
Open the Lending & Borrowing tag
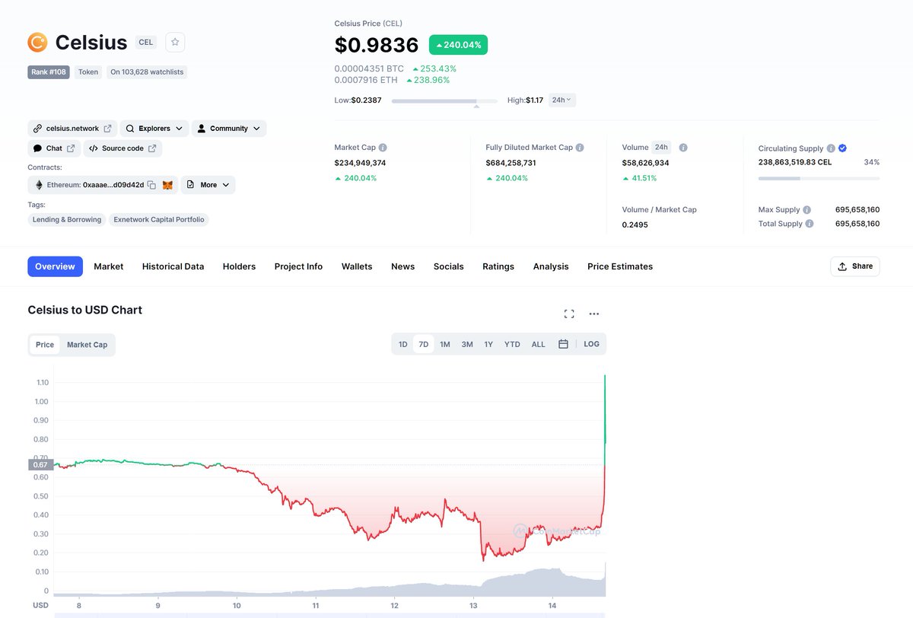pos(67,219)
